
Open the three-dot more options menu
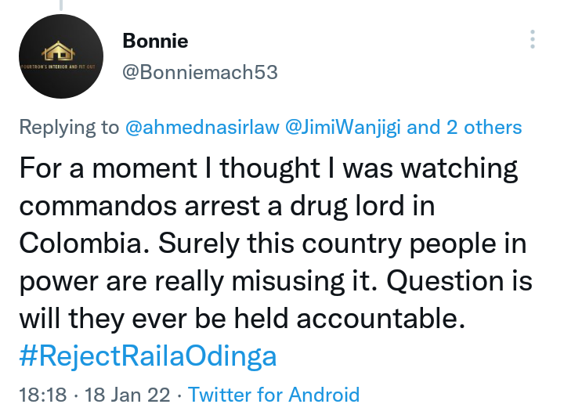click(x=533, y=39)
